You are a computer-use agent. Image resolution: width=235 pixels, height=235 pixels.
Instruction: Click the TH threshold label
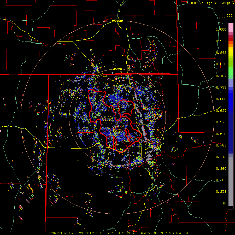point(224,203)
